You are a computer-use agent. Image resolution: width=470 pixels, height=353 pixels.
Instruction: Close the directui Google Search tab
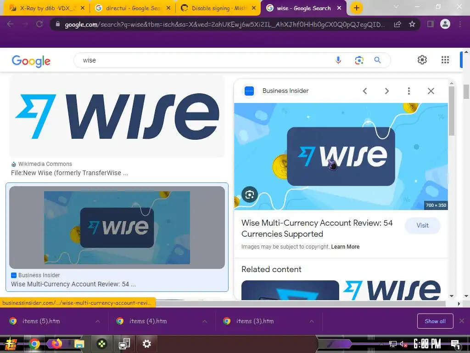[x=168, y=8]
